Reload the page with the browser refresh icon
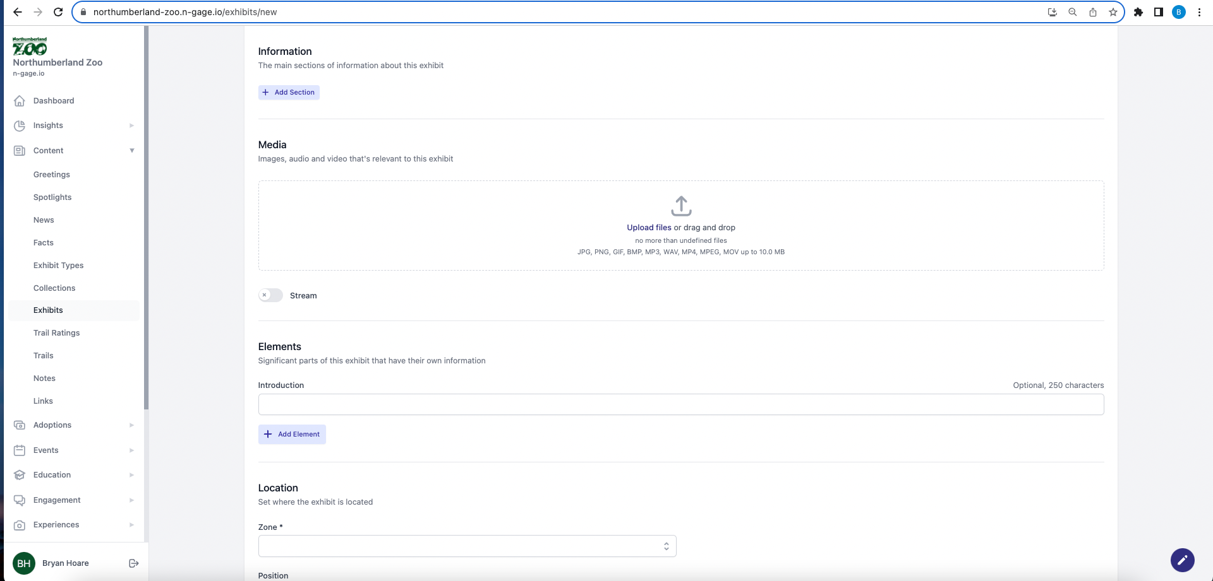This screenshot has height=581, width=1213. pos(58,12)
